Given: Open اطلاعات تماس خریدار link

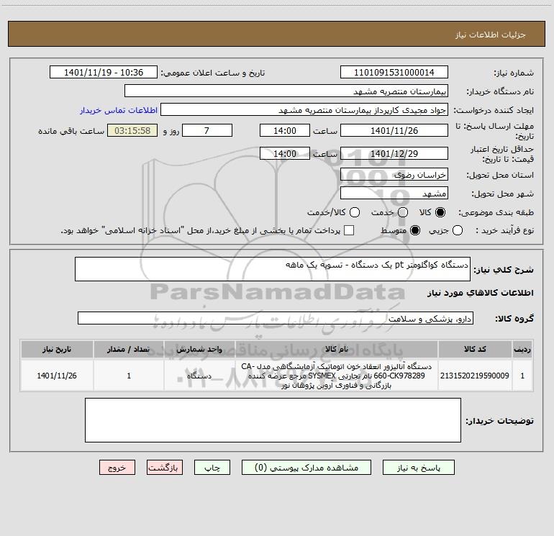Looking at the screenshot, I should 119,110.
